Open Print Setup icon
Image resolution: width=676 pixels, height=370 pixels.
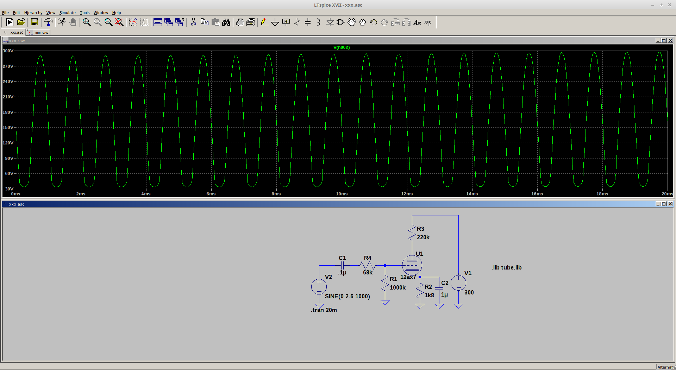coord(251,22)
